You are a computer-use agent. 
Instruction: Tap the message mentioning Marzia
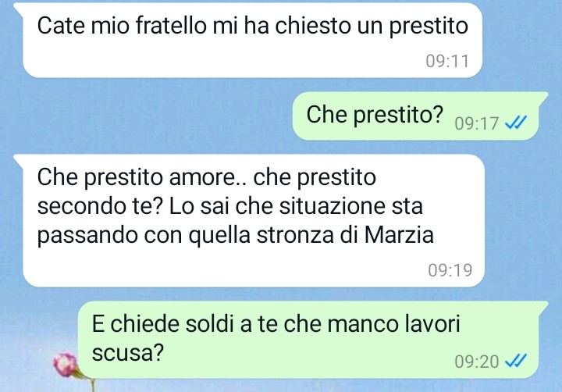pos(252,220)
